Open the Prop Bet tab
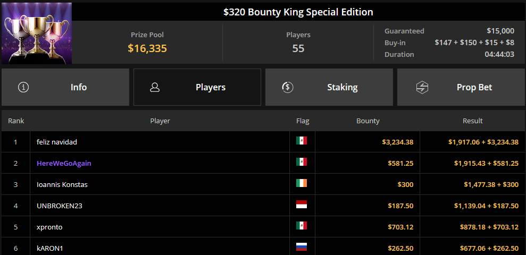526x255 pixels. pos(461,88)
